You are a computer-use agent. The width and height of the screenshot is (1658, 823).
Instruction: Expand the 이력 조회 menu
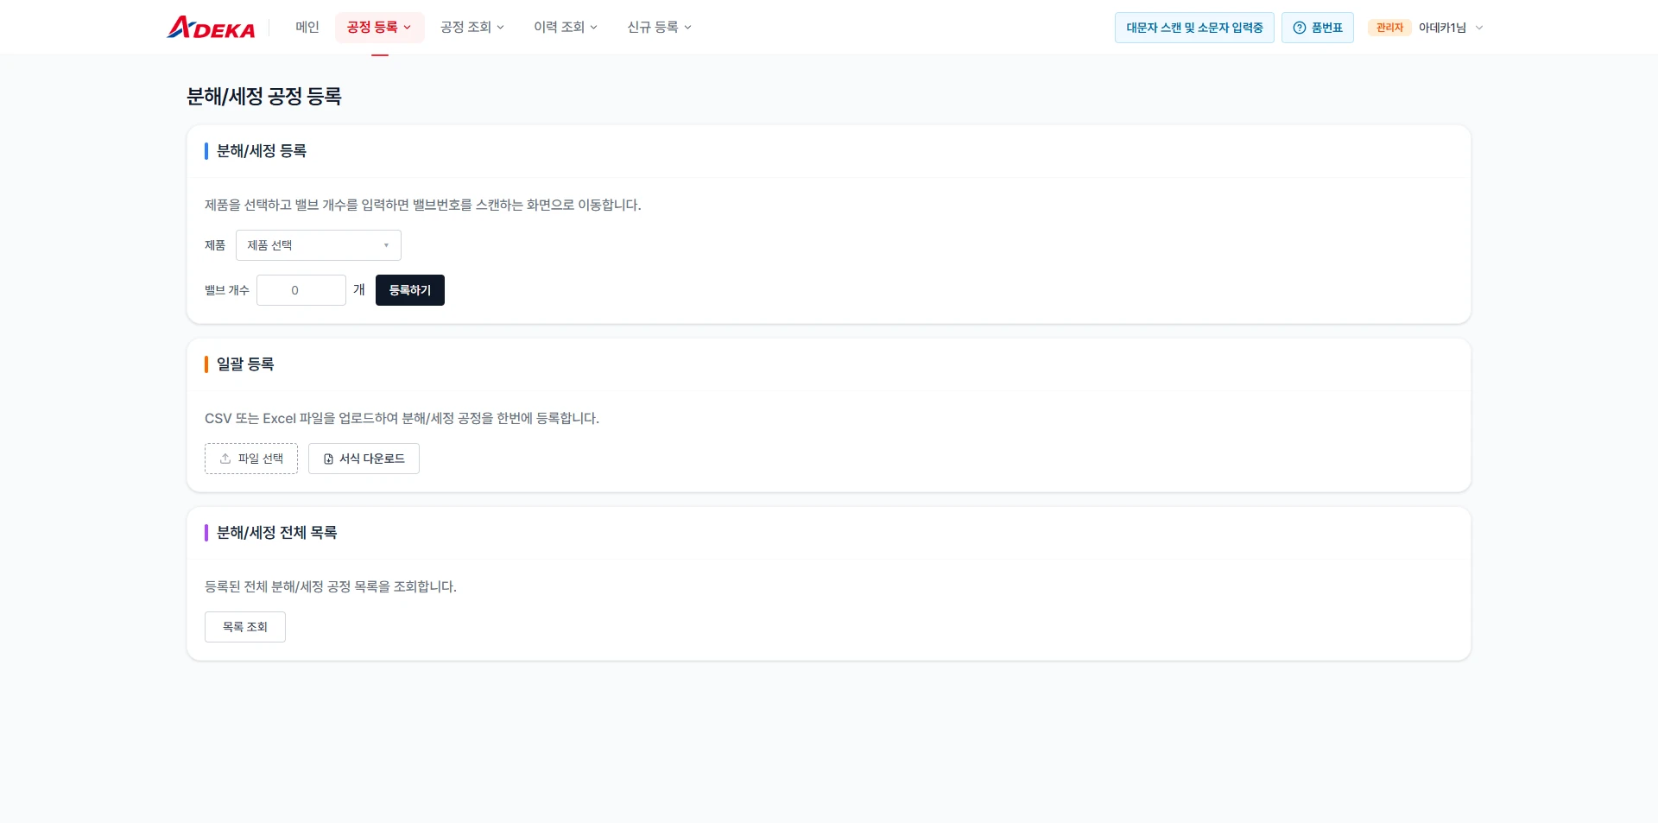(x=566, y=28)
